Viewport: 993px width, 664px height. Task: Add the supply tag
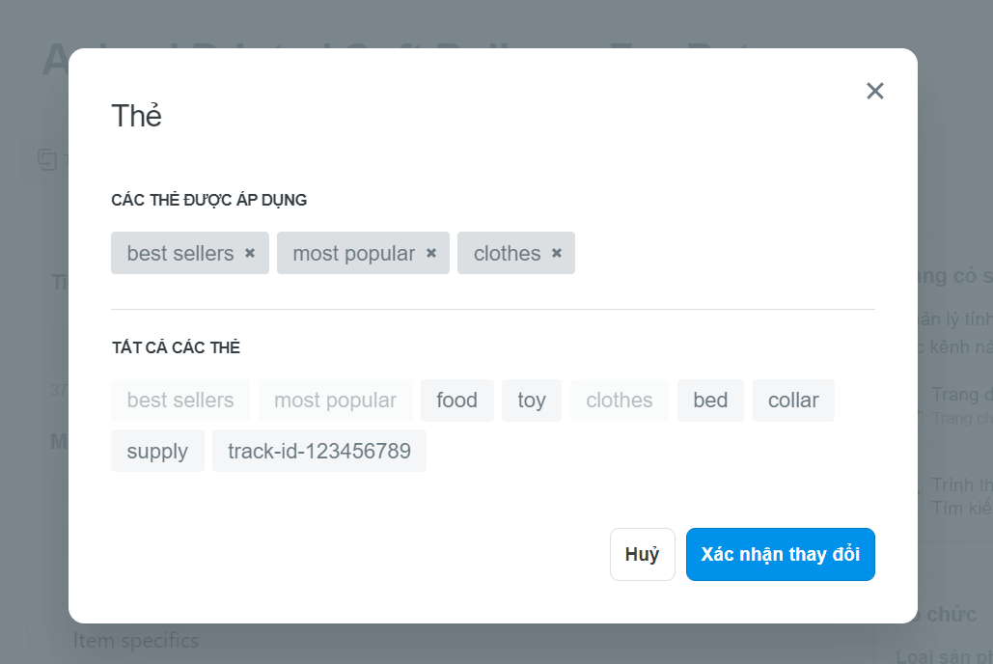click(x=157, y=451)
